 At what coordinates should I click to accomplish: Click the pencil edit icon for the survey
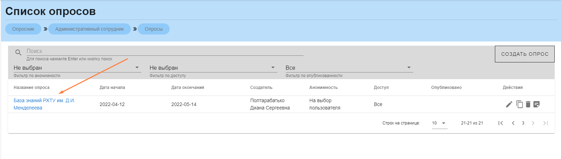(509, 104)
